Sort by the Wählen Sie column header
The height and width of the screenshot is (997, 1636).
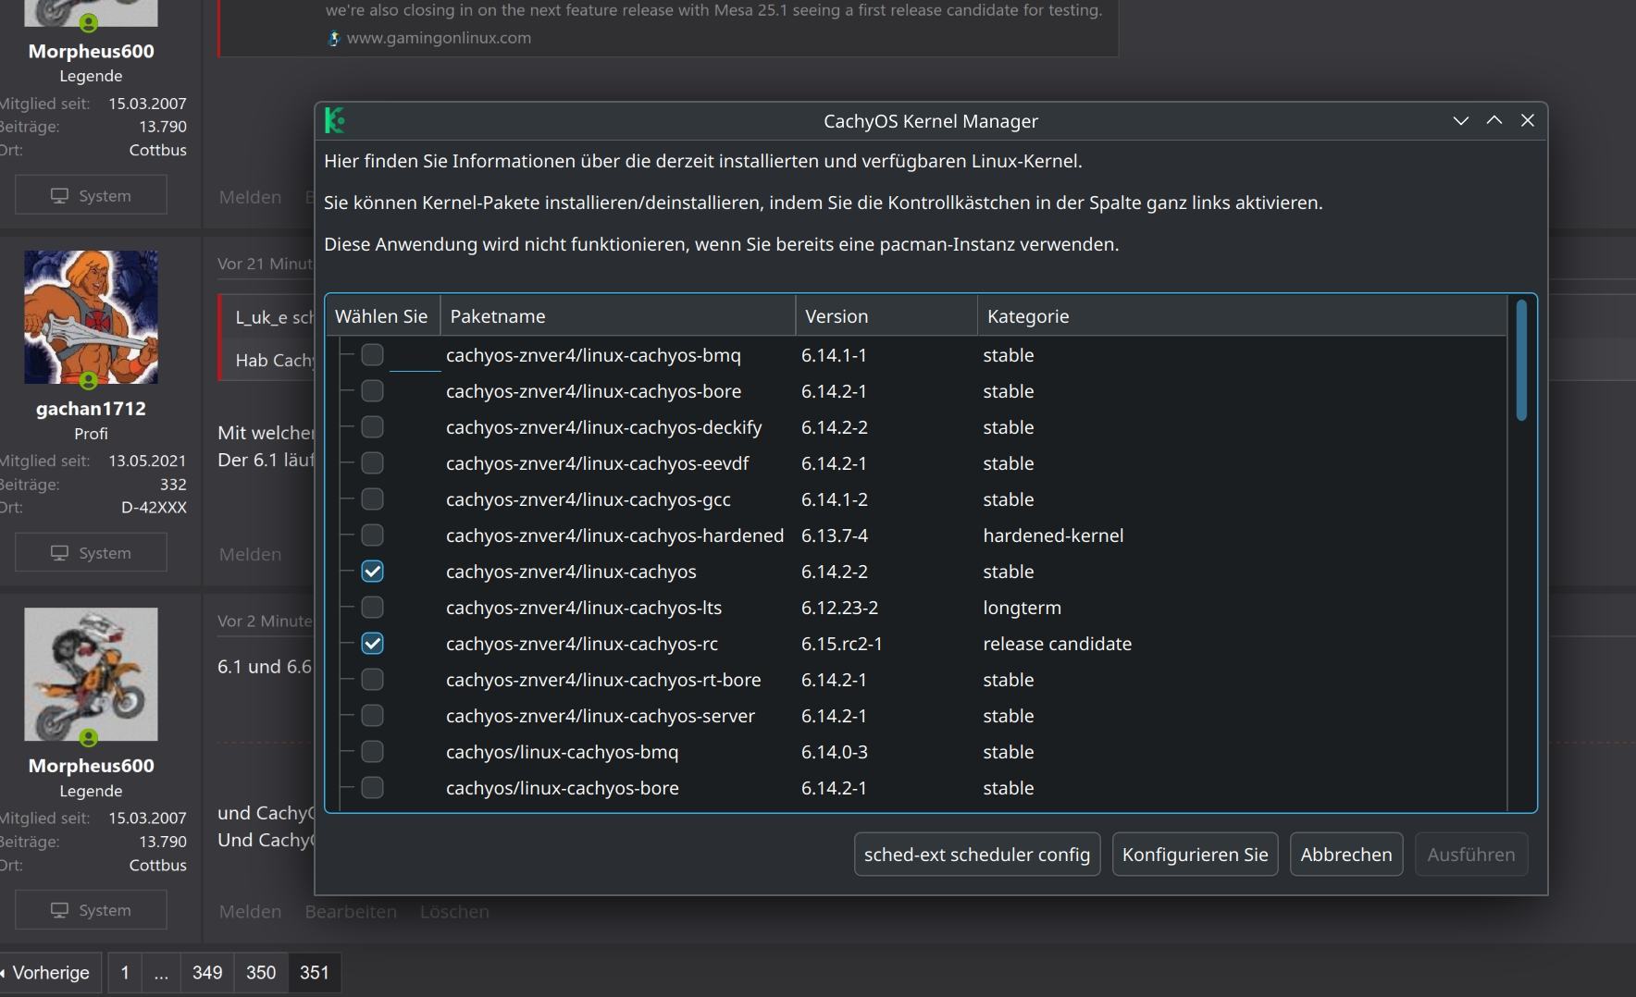[x=383, y=316]
